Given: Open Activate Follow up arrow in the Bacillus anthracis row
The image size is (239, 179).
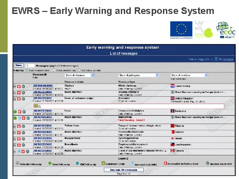Looking at the screenshot, I should point(15,93).
